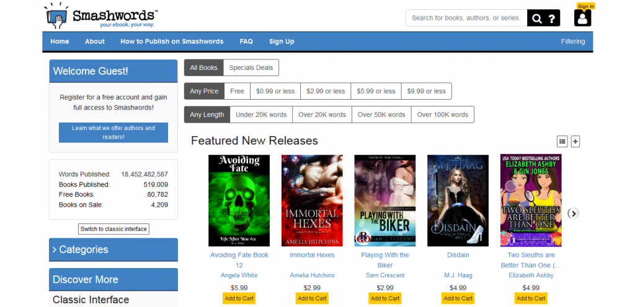
Task: Click the Books on Sale value 4,209
Action: pyautogui.click(x=159, y=205)
